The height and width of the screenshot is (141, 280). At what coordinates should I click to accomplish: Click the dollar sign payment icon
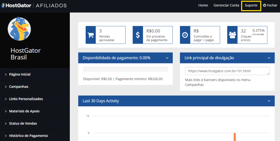click(138, 35)
